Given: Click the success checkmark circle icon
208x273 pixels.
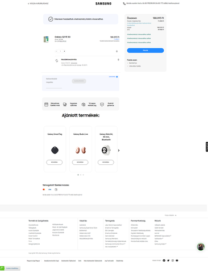Looking at the screenshot, I should click(x=51, y=19).
